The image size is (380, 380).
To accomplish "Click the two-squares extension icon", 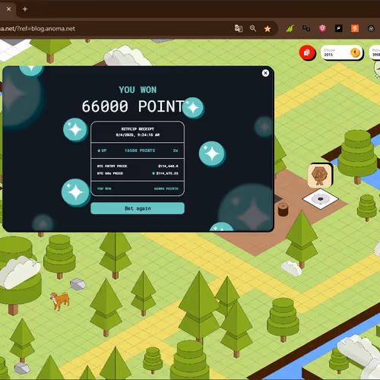I will (306, 28).
